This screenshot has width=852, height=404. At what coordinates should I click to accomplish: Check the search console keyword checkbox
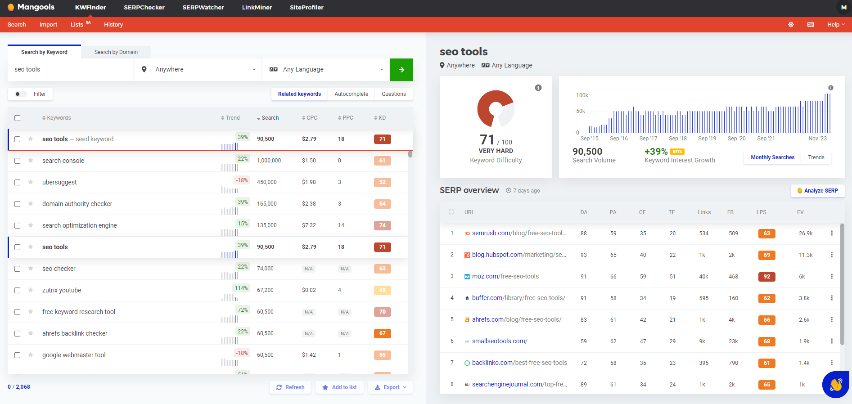point(18,161)
